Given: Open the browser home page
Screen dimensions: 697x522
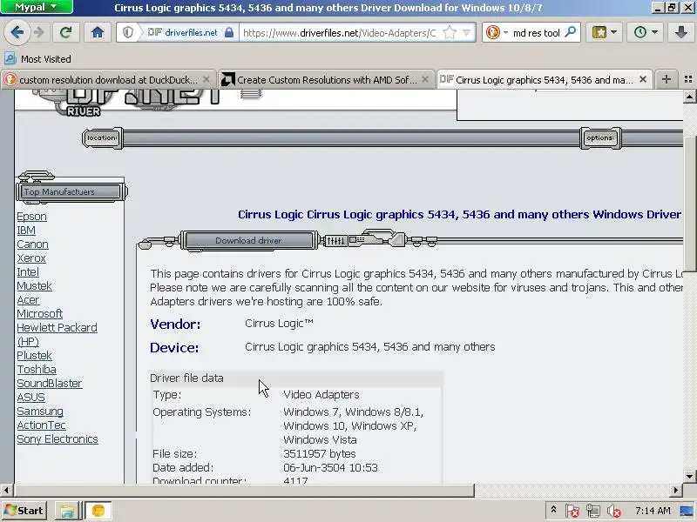Looking at the screenshot, I should click(x=98, y=32).
